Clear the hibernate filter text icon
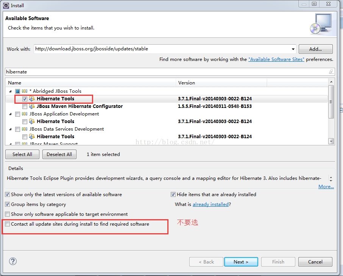Screen dimensions: 343x276 click(x=331, y=72)
